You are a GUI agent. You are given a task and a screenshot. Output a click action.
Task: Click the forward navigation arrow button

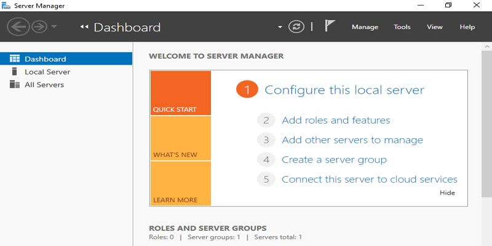click(x=39, y=26)
